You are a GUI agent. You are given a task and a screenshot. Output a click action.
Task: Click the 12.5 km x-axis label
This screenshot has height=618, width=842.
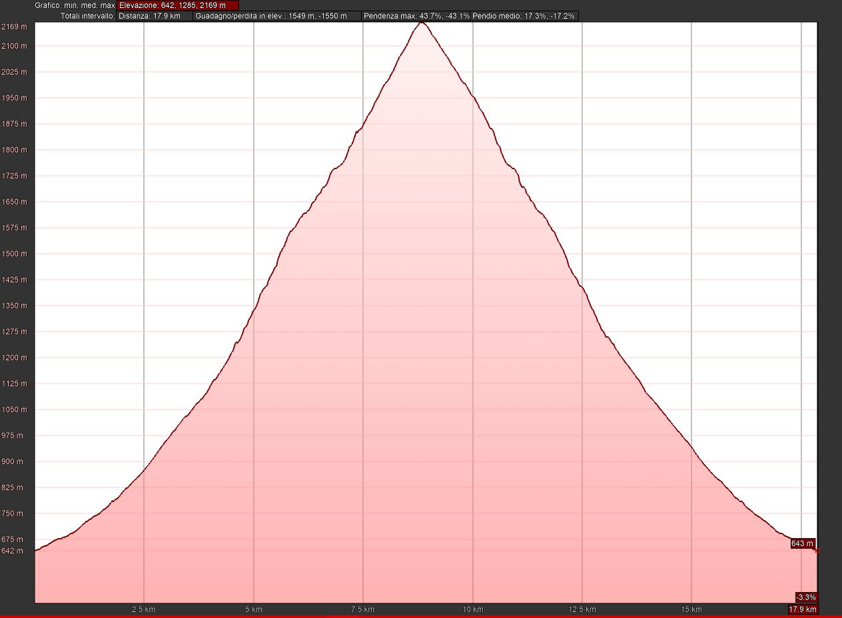[582, 609]
